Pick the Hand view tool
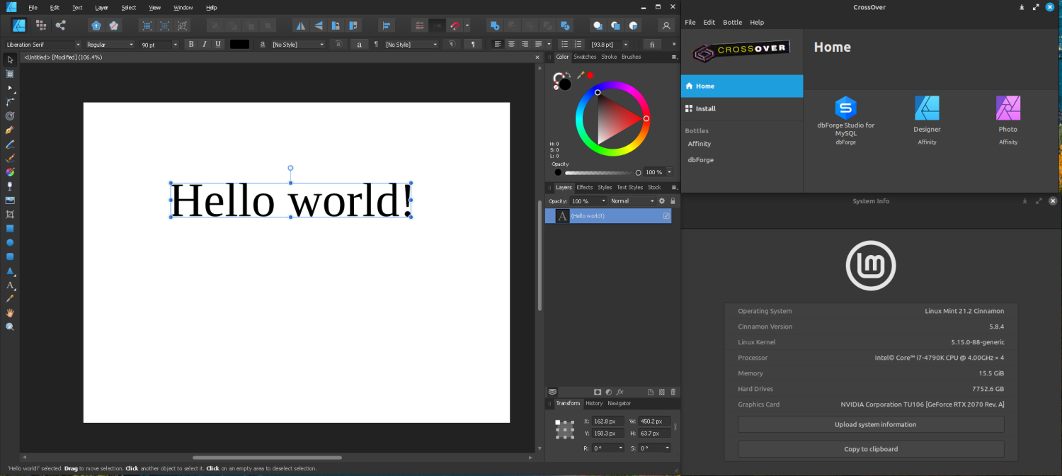The width and height of the screenshot is (1062, 476). [x=10, y=312]
